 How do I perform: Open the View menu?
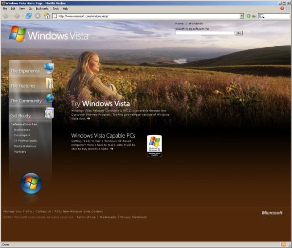coord(22,9)
